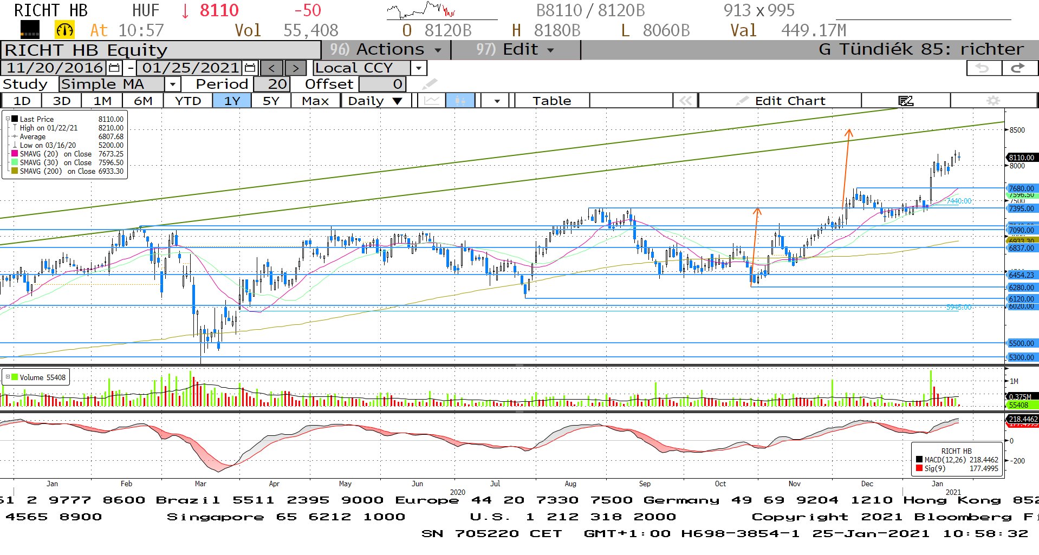
Task: Collapse the price legend tree
Action: pos(8,119)
